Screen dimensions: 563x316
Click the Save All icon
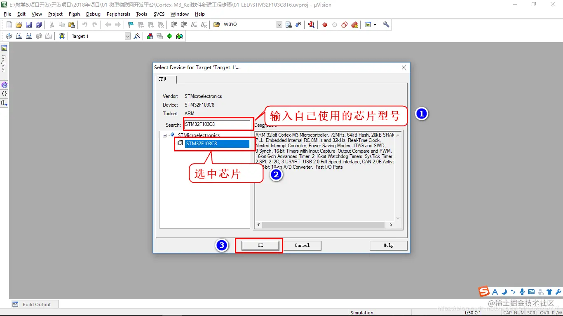pyautogui.click(x=39, y=25)
